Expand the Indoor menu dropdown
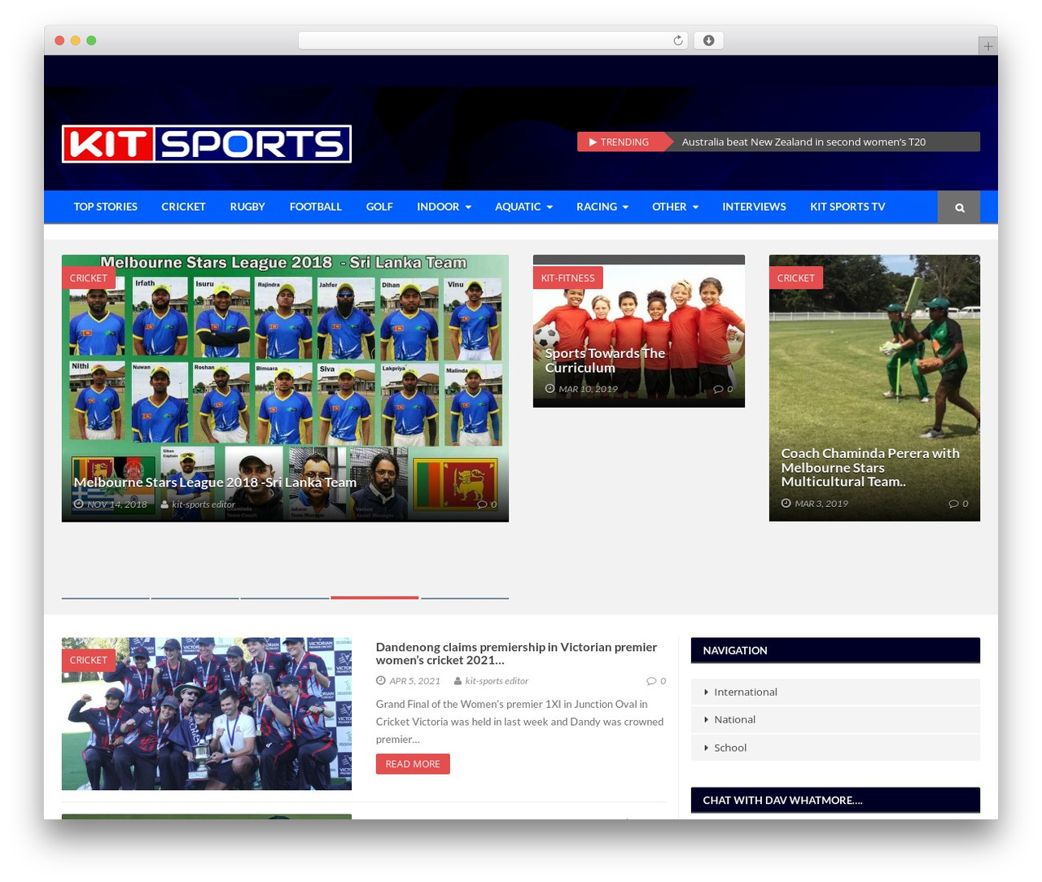The height and width of the screenshot is (882, 1042). pyautogui.click(x=444, y=207)
